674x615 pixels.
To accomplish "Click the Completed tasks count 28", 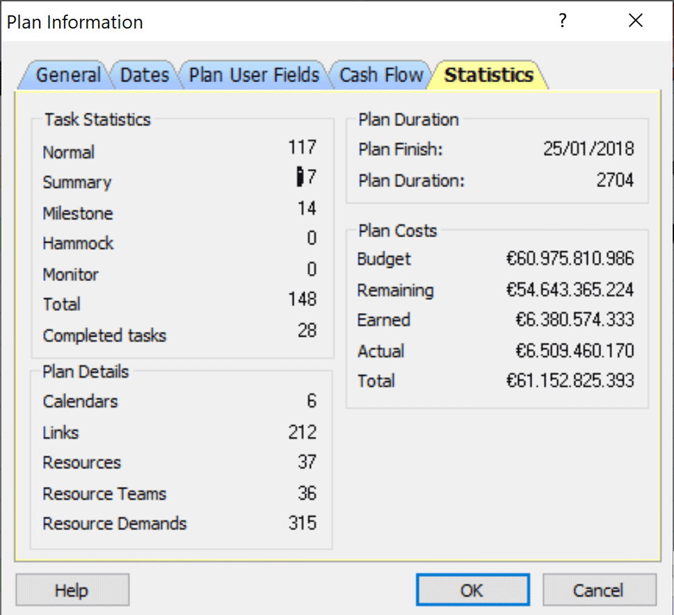I will [x=307, y=330].
